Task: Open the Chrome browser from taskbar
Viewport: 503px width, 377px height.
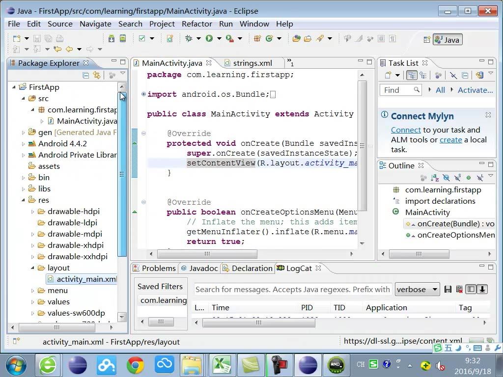Action: point(136,365)
